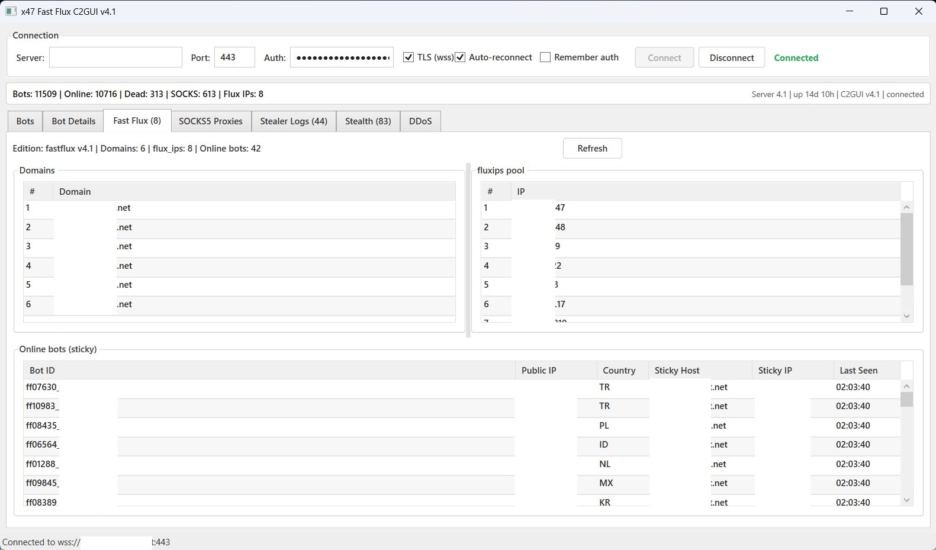936x550 pixels.
Task: Disable the Auto-reconnect checkbox
Action: coord(460,57)
